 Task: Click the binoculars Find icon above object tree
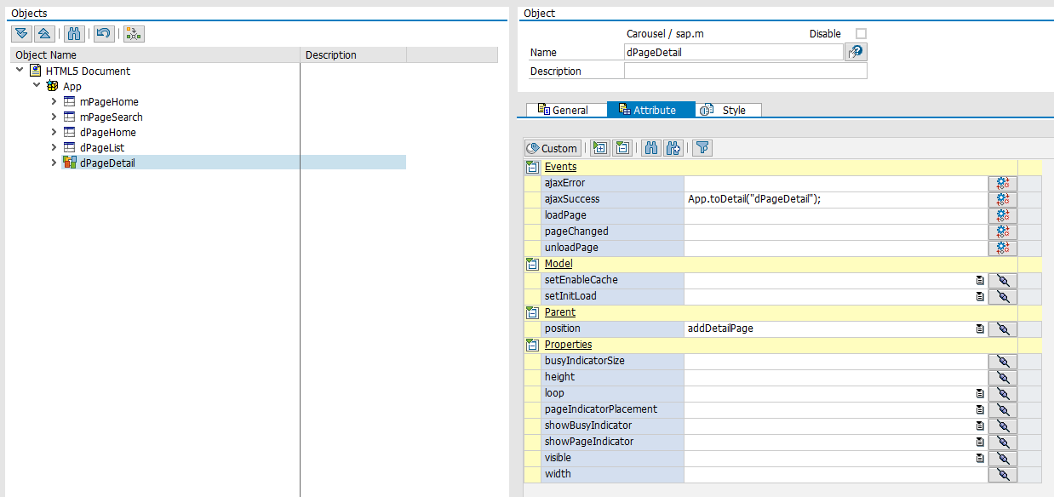(75, 33)
